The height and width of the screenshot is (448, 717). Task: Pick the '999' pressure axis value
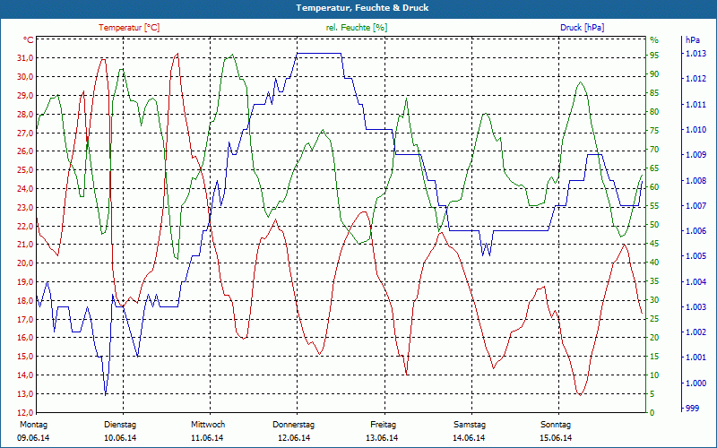[x=692, y=408]
